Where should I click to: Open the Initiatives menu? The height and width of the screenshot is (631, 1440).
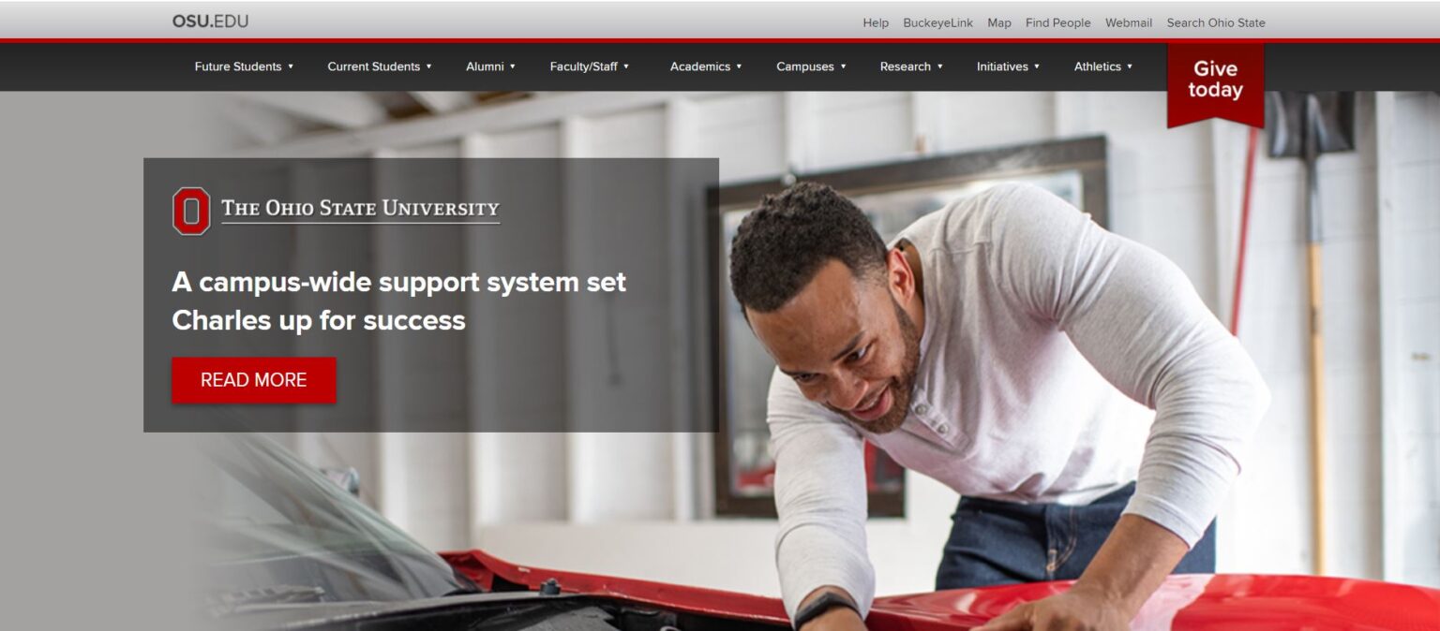pos(1008,66)
